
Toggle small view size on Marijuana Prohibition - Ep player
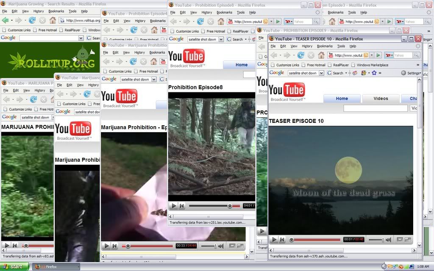[x=232, y=246]
